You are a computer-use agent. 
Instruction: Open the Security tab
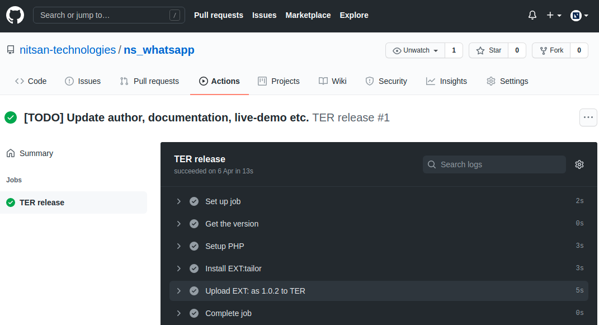pyautogui.click(x=386, y=81)
